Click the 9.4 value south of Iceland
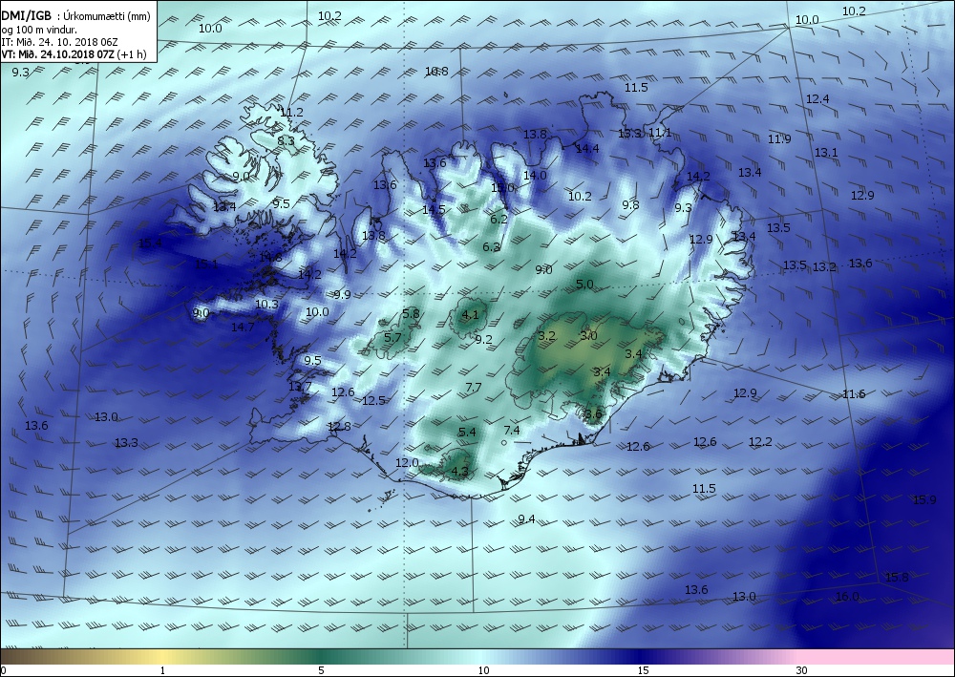The width and height of the screenshot is (955, 677). (526, 518)
